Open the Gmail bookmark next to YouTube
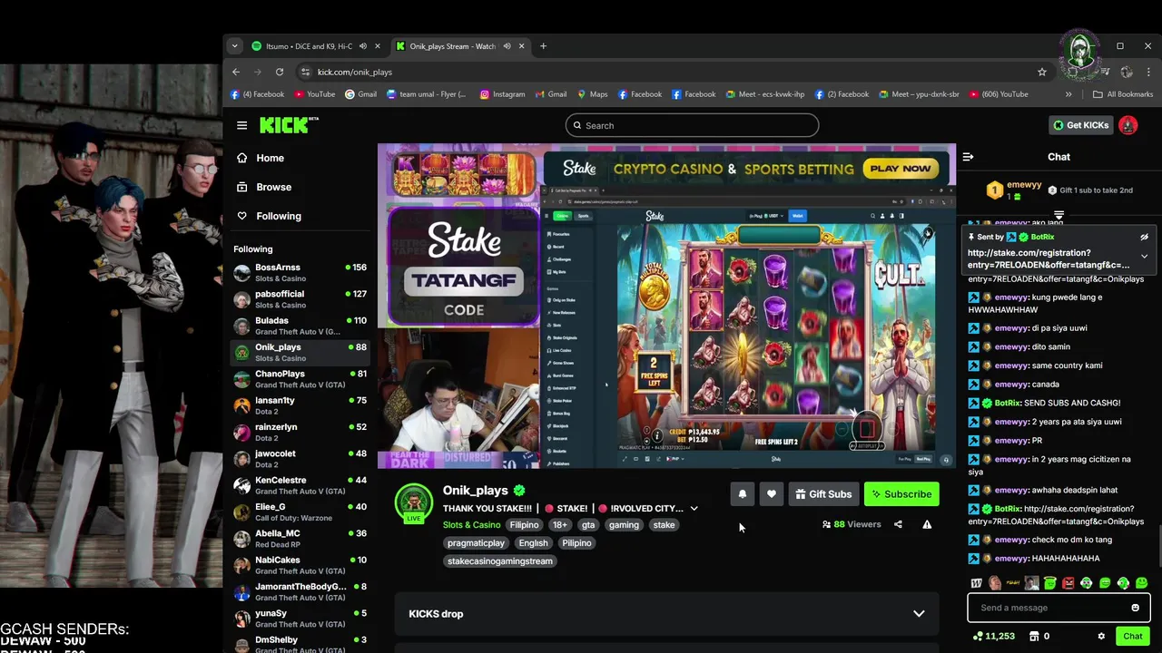This screenshot has width=1162, height=653. tap(360, 94)
